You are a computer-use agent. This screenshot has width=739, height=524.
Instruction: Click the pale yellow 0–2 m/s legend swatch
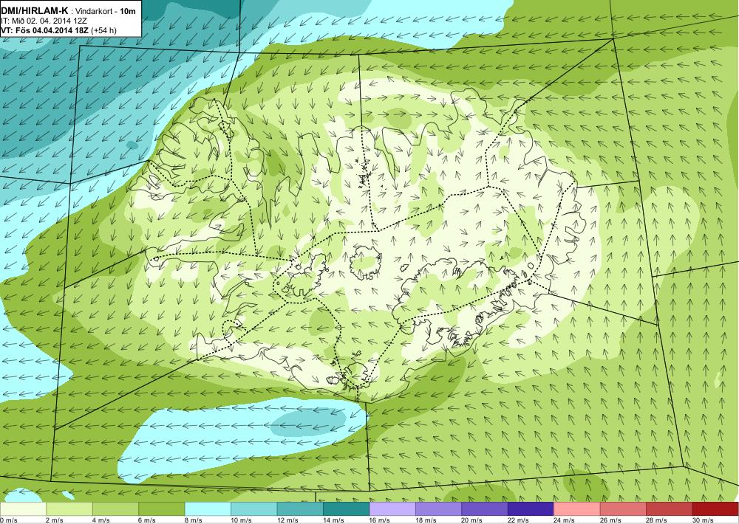(23, 509)
